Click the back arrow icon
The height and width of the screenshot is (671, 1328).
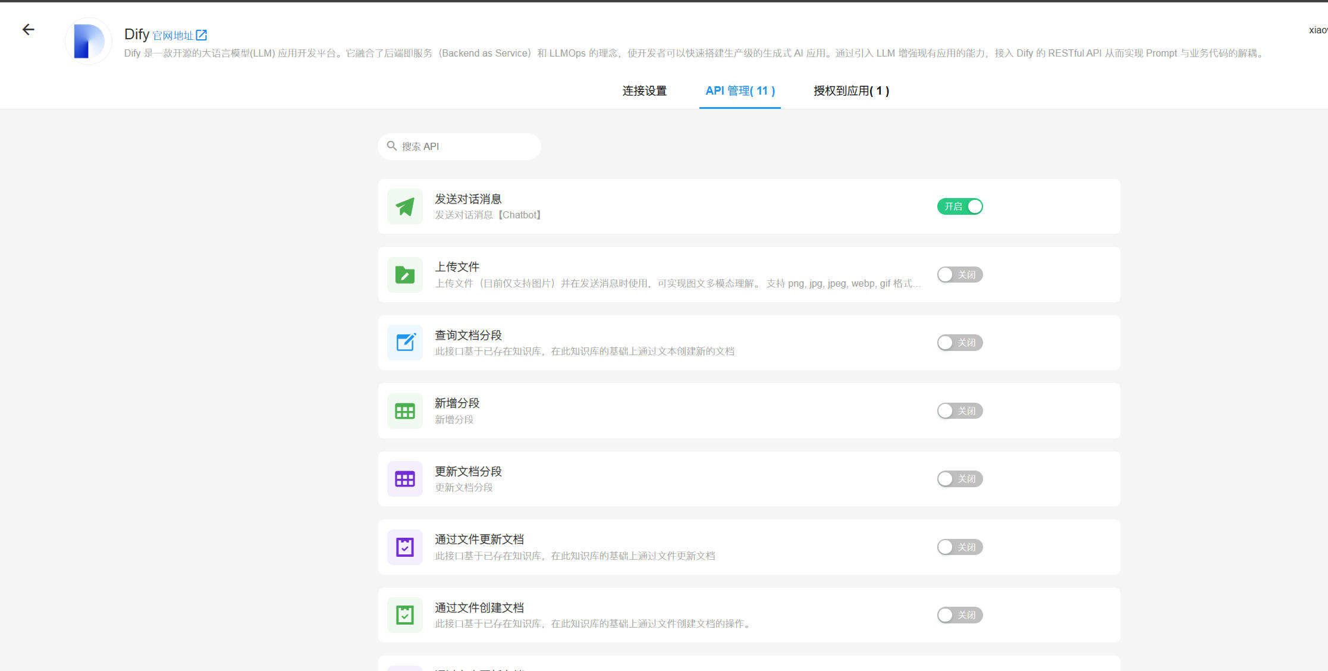pos(28,30)
